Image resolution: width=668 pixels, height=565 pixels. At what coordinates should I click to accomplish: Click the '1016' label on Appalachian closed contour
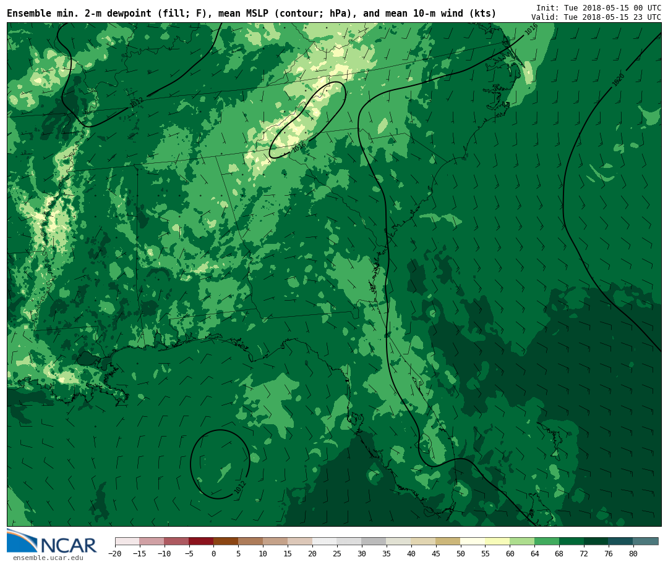[299, 147]
